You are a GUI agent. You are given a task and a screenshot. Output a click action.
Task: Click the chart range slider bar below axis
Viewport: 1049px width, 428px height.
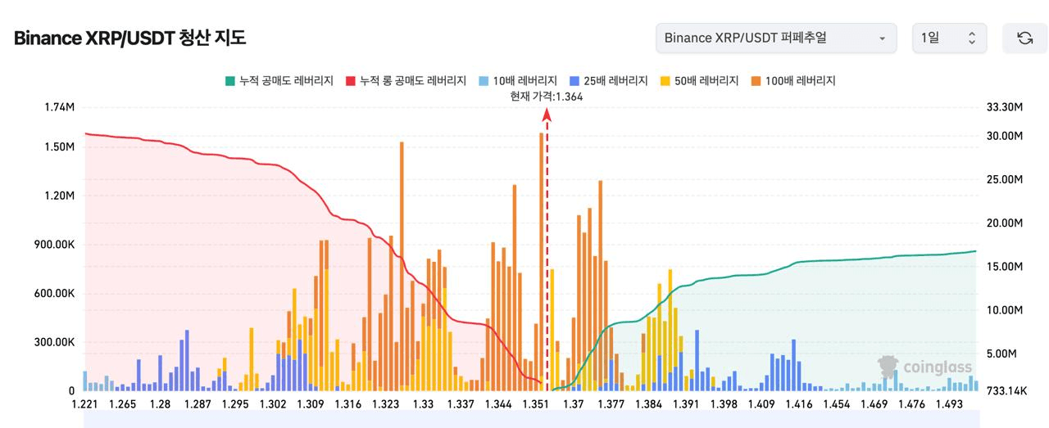[530, 419]
